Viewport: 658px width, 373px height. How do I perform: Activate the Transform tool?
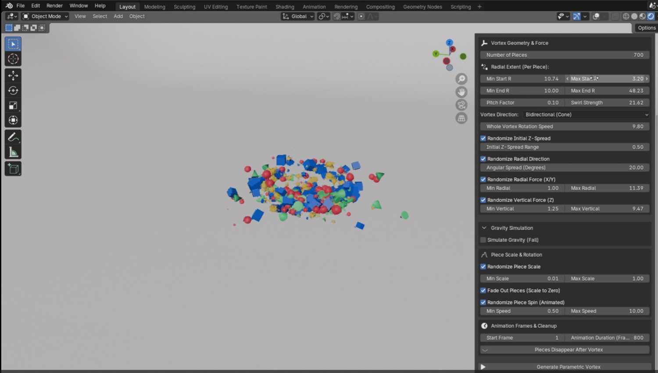[x=13, y=120]
